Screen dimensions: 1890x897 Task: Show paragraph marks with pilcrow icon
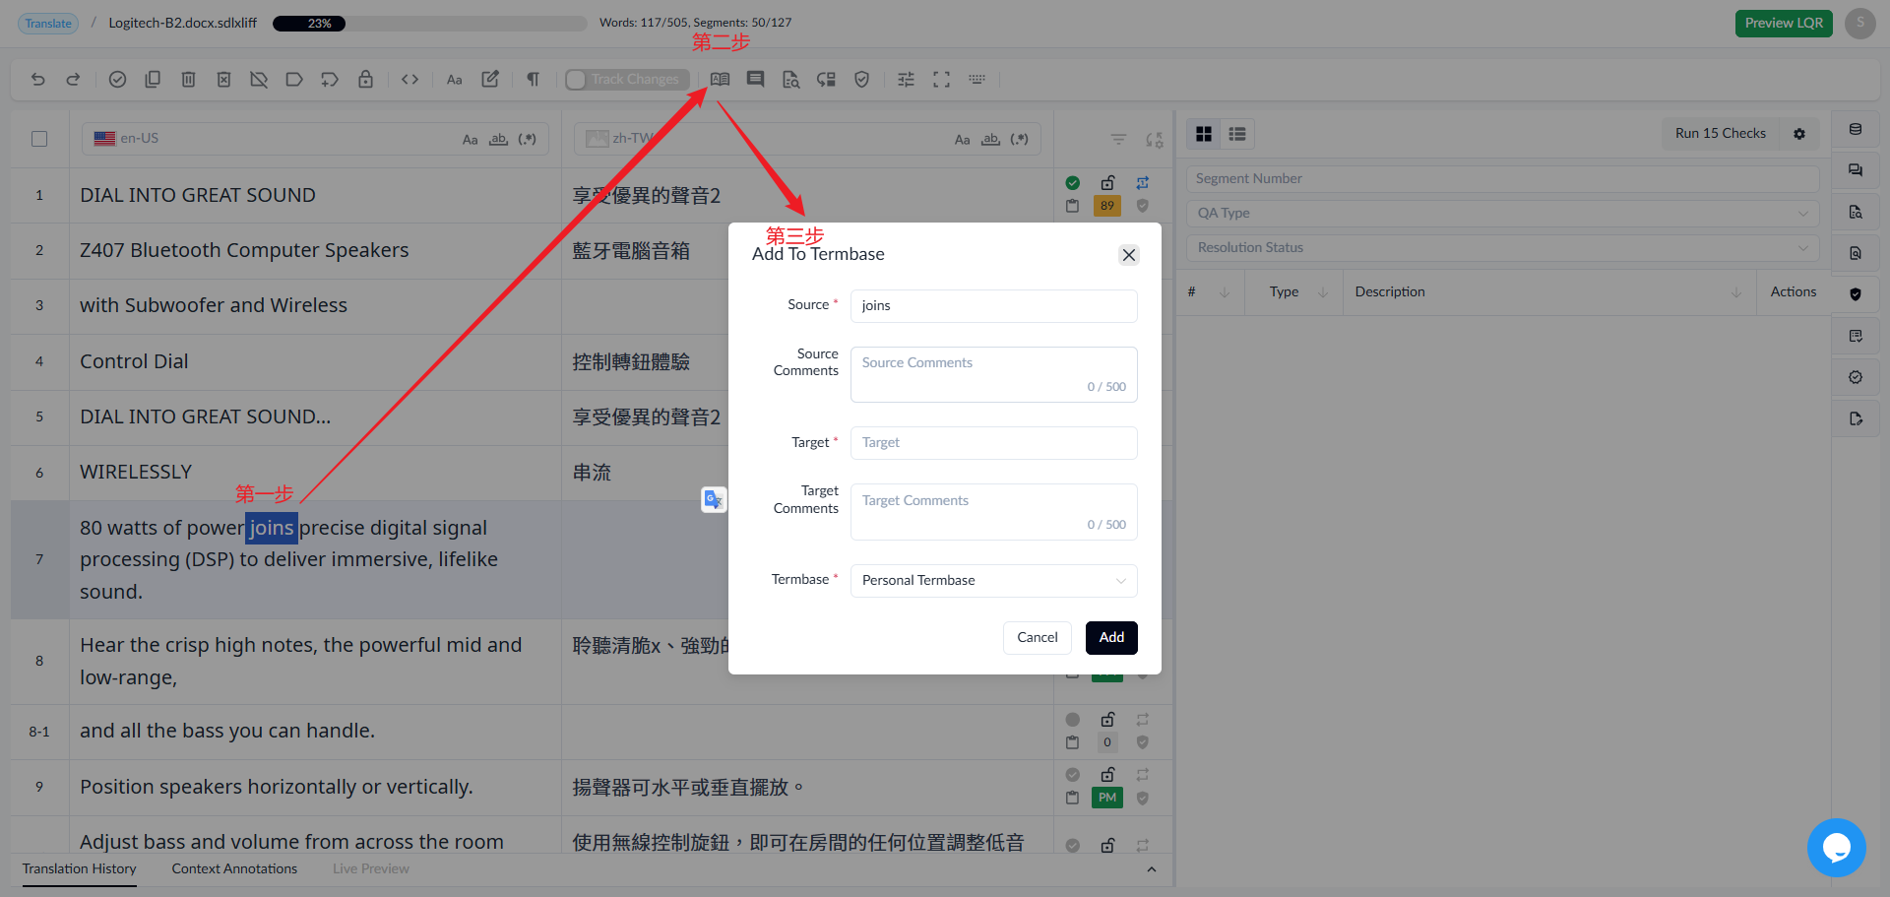533,80
